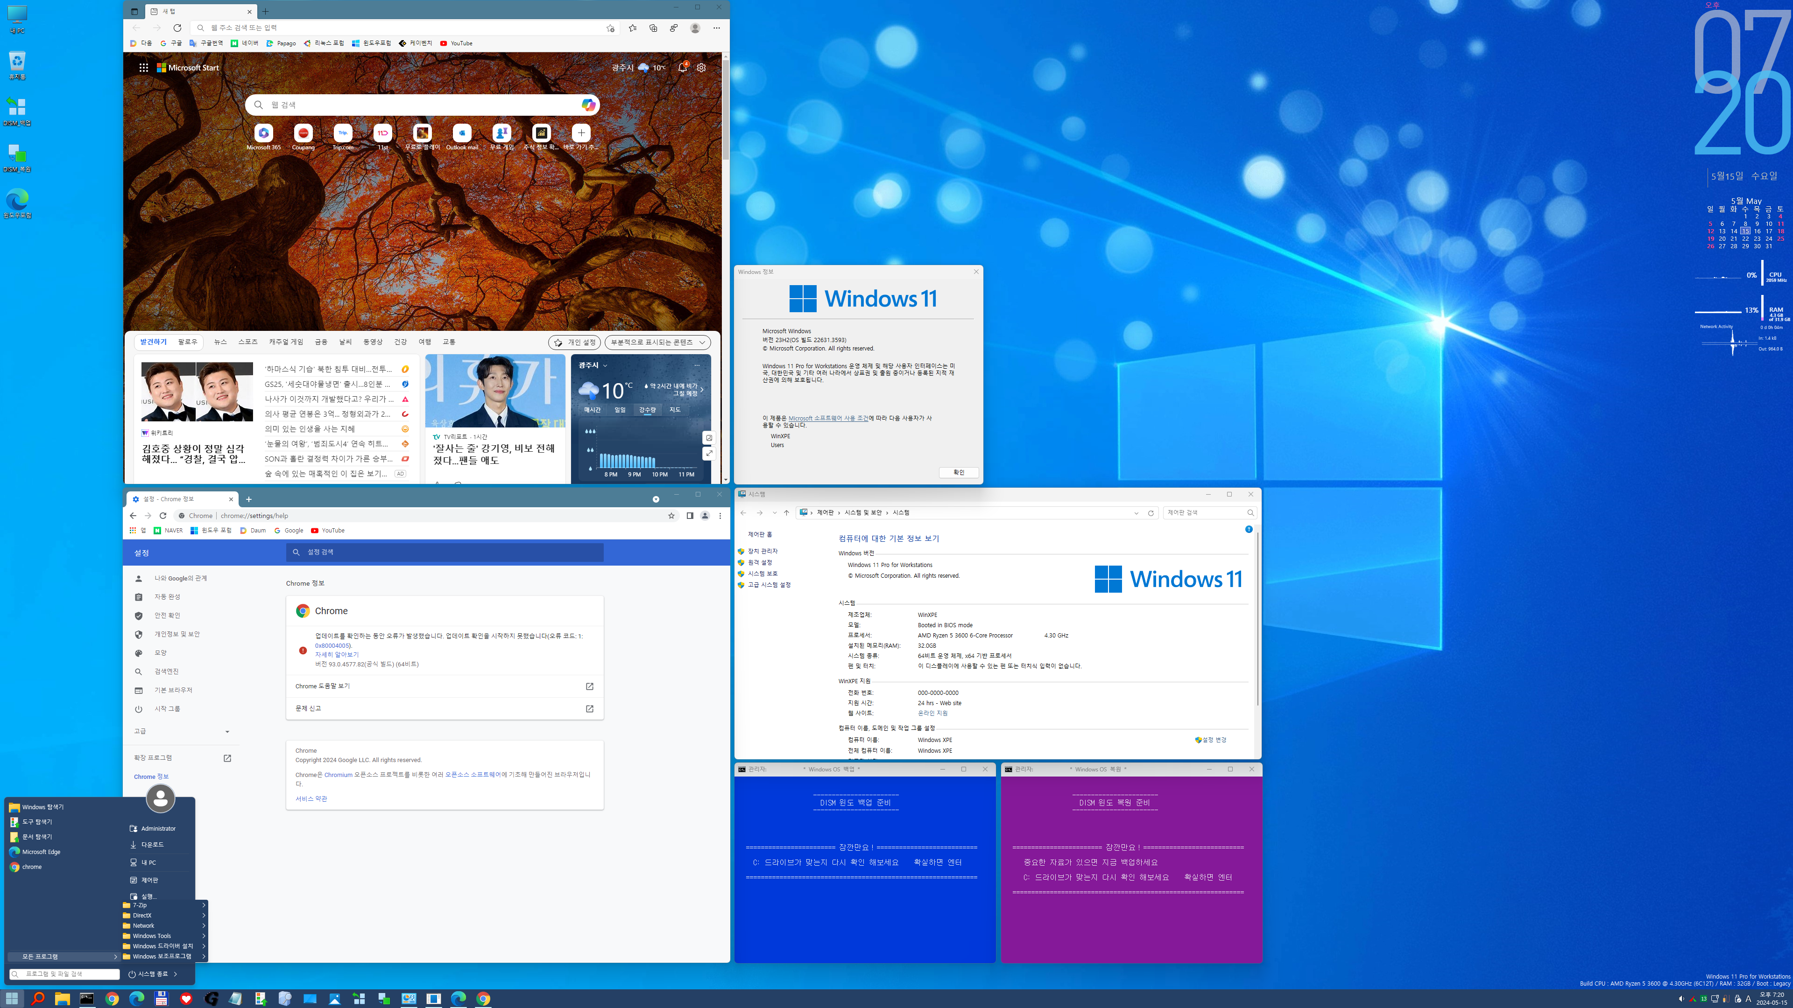Open 김호중 news article thumbnail
1793x1008 pixels.
(x=197, y=391)
